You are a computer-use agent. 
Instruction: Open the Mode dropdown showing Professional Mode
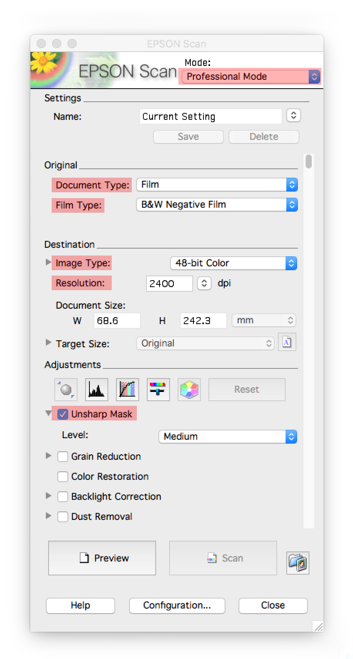point(251,76)
